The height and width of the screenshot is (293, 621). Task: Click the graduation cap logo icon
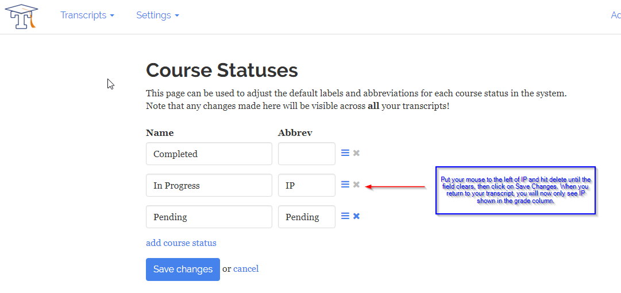(21, 16)
